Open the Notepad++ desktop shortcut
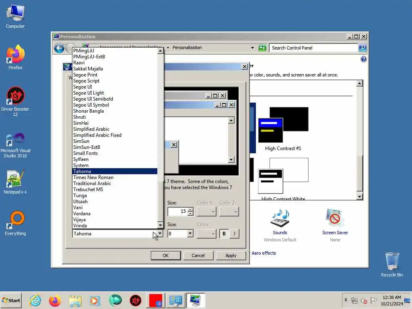The height and width of the screenshot is (309, 412). [x=15, y=182]
